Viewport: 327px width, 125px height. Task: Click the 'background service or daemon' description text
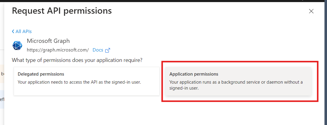click(236, 85)
